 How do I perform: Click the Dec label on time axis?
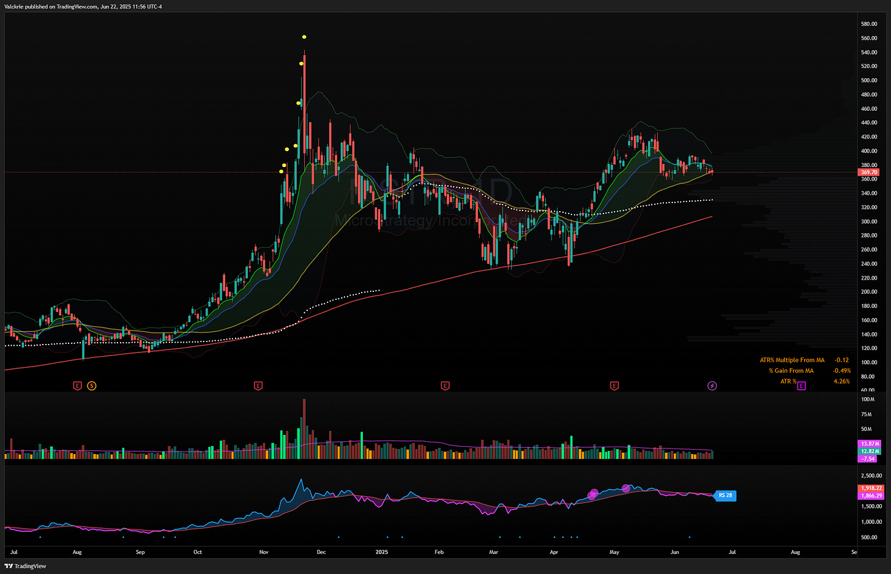[321, 552]
